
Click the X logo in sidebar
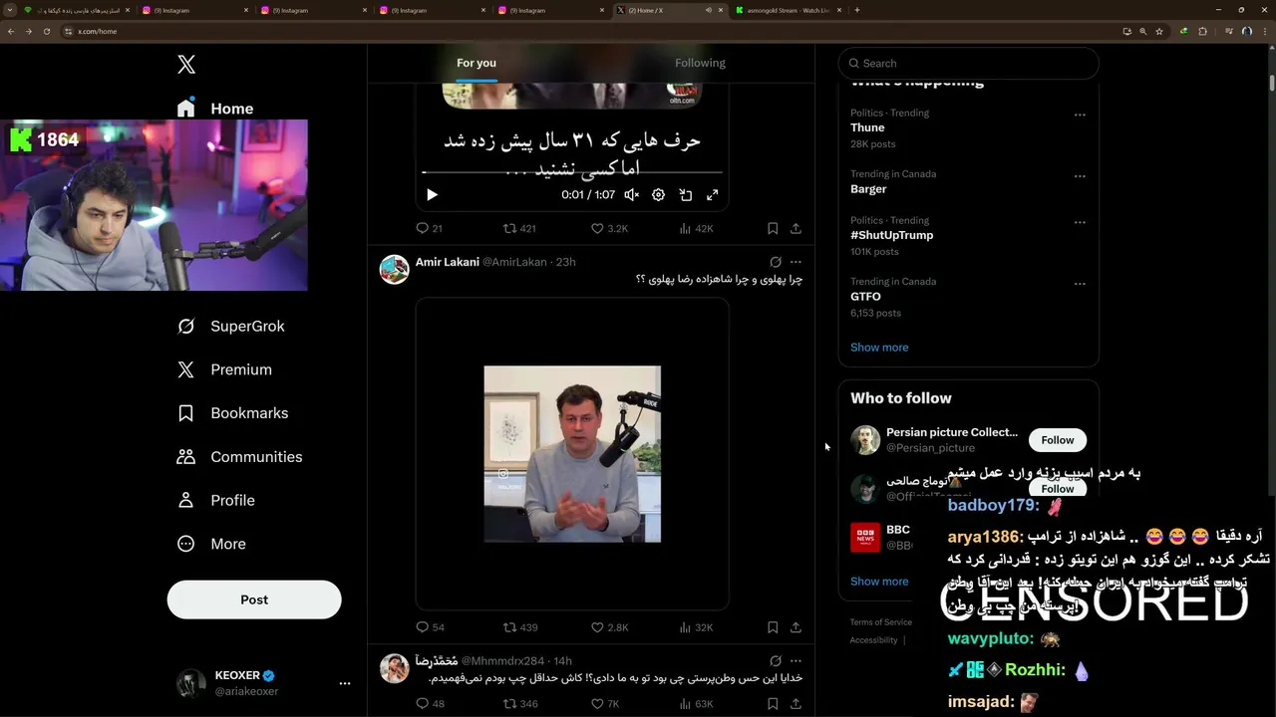coord(186,65)
